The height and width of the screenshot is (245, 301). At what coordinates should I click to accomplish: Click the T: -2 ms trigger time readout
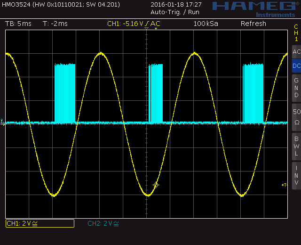[55, 24]
